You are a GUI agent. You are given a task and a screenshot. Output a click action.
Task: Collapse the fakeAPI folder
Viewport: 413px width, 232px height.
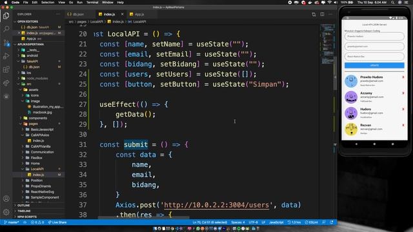(39, 61)
